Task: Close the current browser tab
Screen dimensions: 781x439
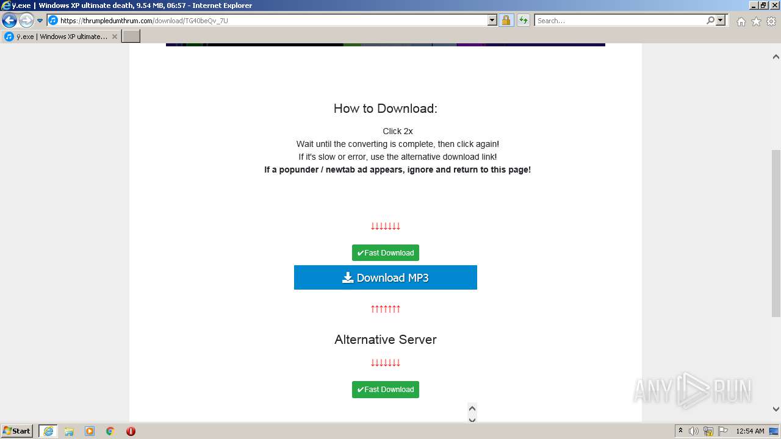Action: 115,37
